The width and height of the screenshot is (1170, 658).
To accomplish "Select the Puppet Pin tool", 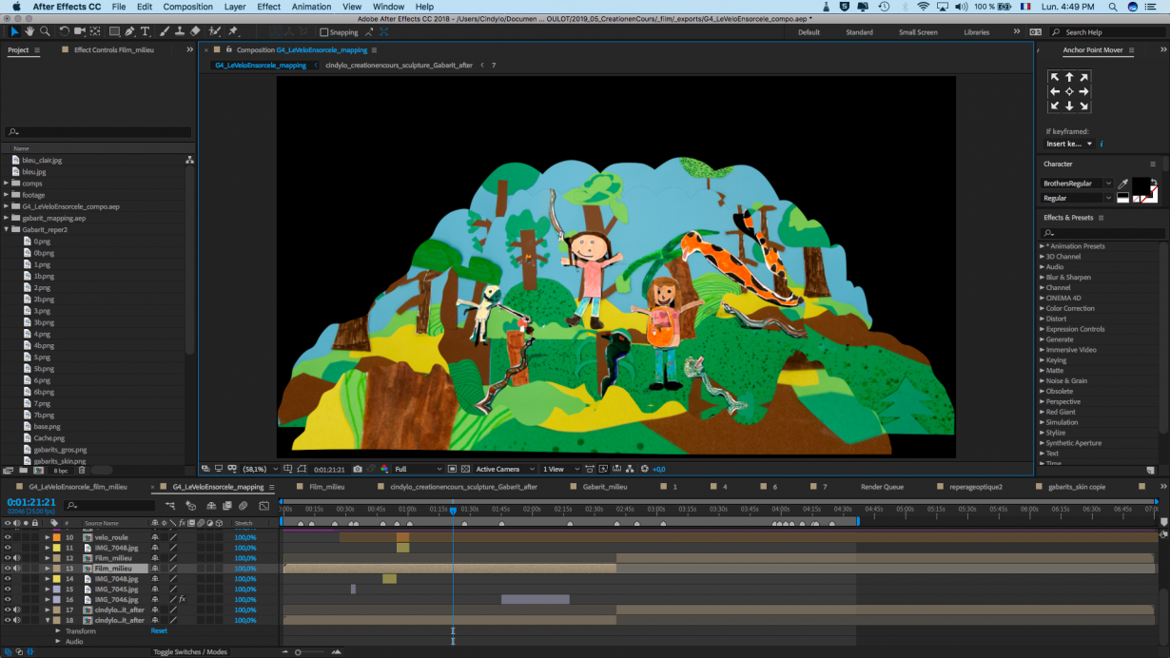I will point(233,31).
